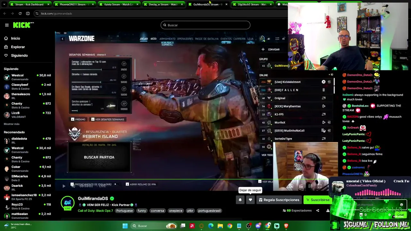
Task: Open ismaelsanchez18 recommended channel
Action: tap(27, 197)
